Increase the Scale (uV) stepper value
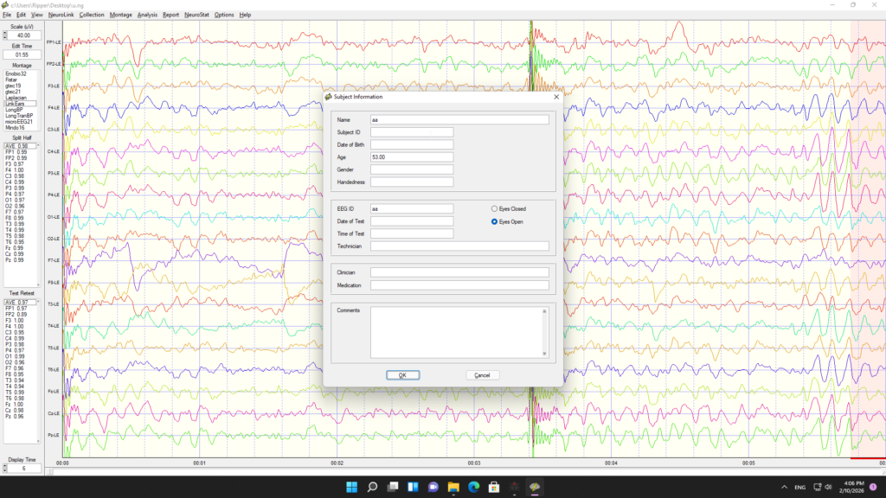This screenshot has width=886, height=498. point(5,33)
